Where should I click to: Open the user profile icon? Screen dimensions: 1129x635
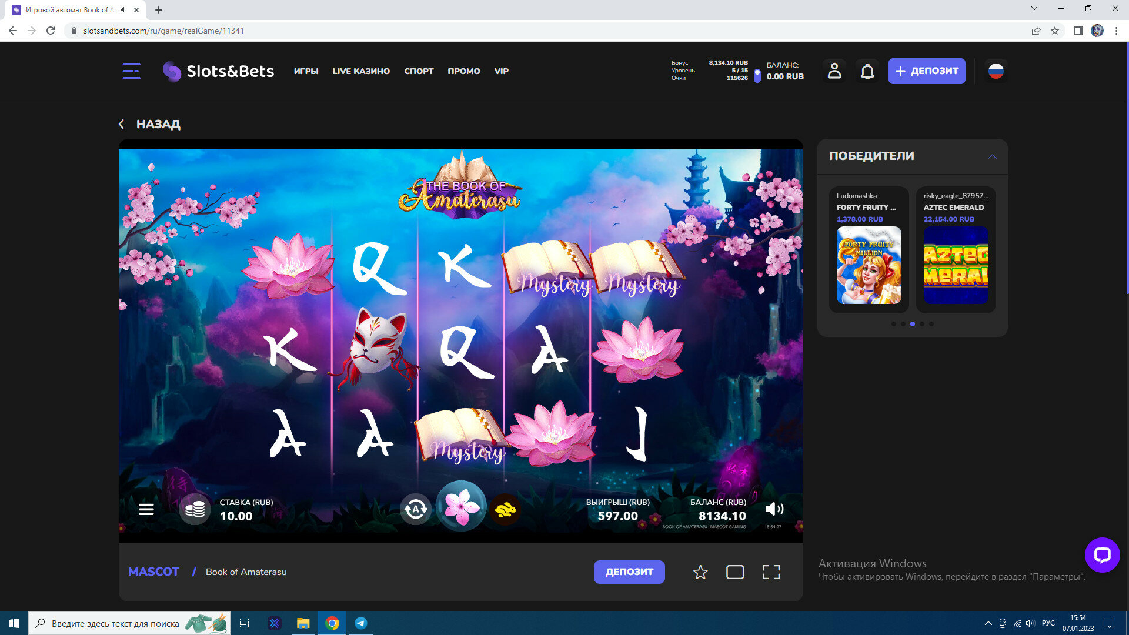coord(834,71)
